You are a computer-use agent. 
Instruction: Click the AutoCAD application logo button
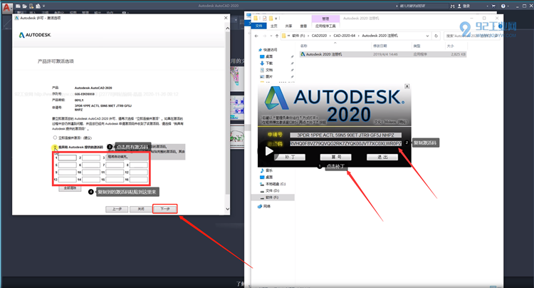coord(7,8)
